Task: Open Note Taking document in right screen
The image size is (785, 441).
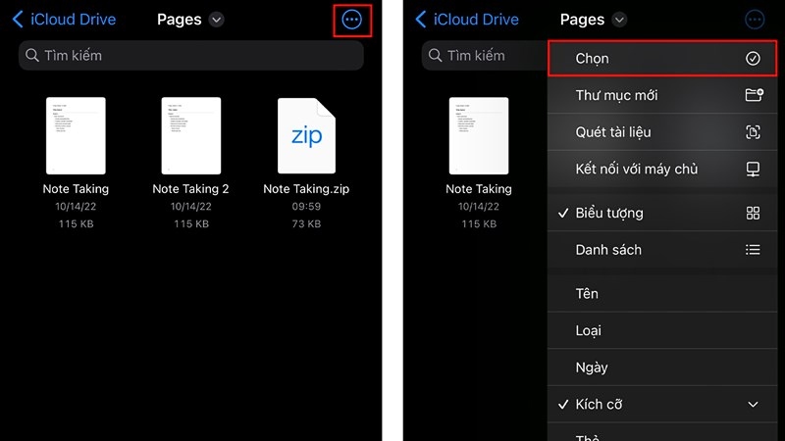Action: 479,135
